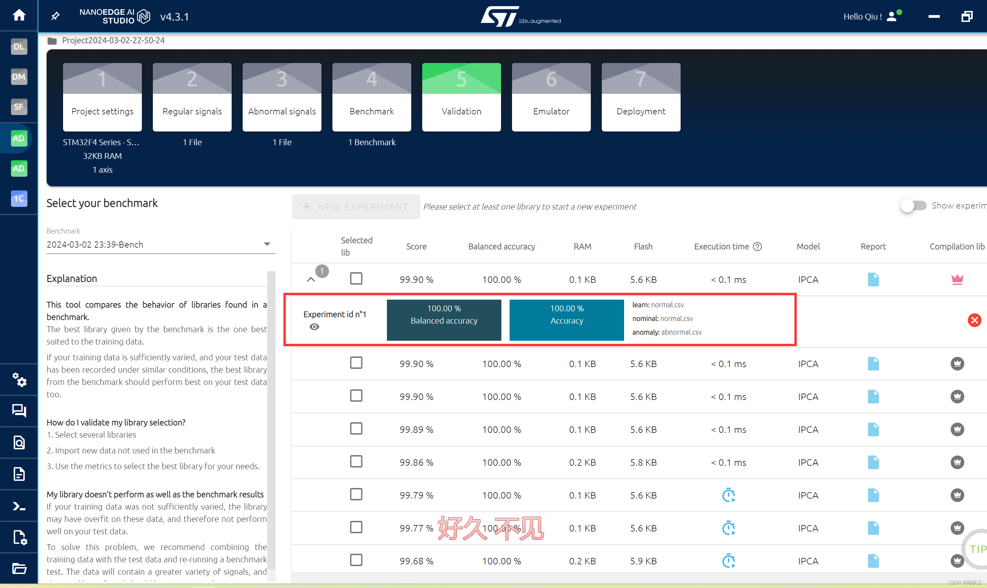Image resolution: width=987 pixels, height=588 pixels.
Task: Select the 99.89 % score library checkbox
Action: pyautogui.click(x=356, y=429)
